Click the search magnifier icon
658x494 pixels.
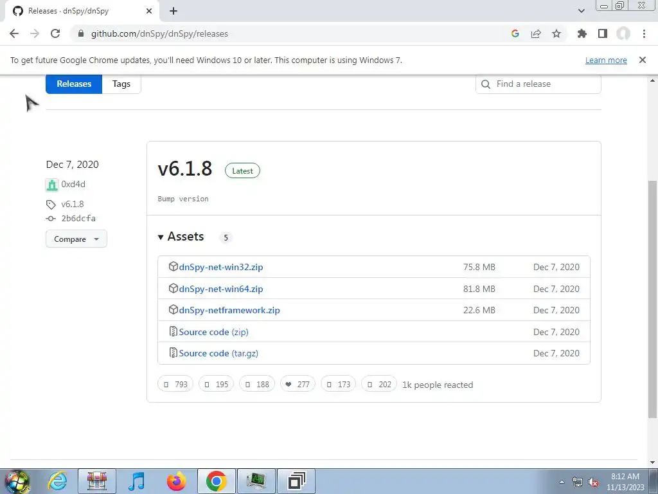pyautogui.click(x=486, y=84)
